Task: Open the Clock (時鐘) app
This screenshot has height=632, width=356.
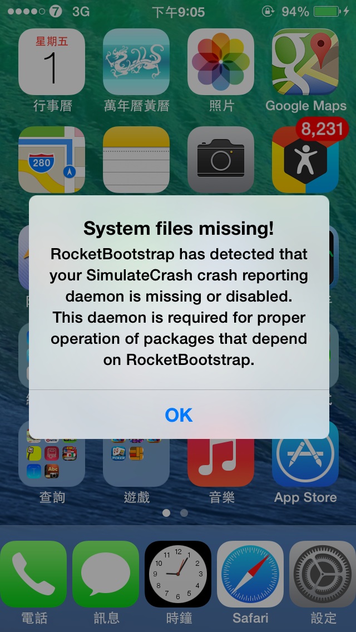Action: tap(178, 574)
